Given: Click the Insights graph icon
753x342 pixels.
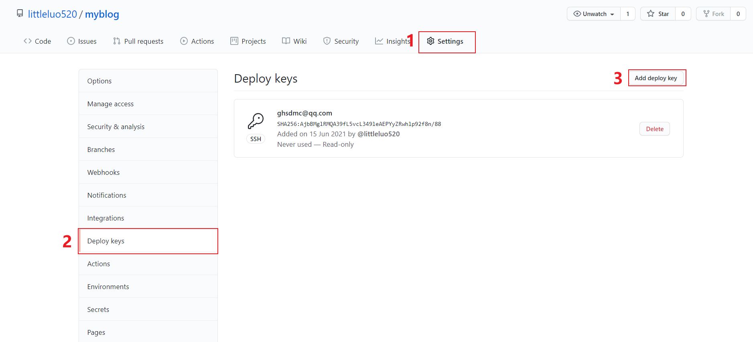Looking at the screenshot, I should (x=379, y=41).
